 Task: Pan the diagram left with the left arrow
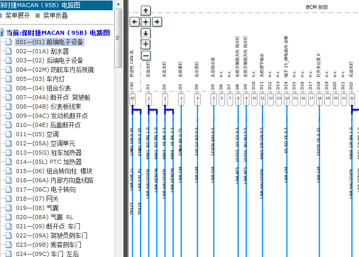[x=134, y=22]
